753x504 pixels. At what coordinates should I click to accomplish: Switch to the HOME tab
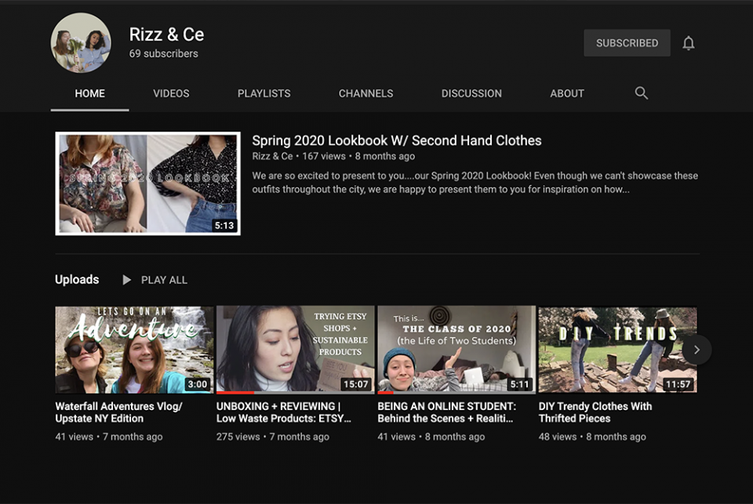click(x=89, y=93)
